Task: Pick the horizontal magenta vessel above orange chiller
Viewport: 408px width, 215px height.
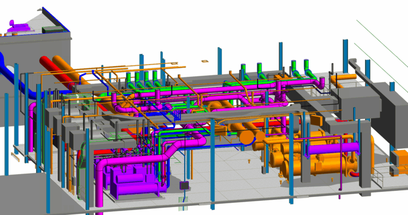Action: click(332, 149)
